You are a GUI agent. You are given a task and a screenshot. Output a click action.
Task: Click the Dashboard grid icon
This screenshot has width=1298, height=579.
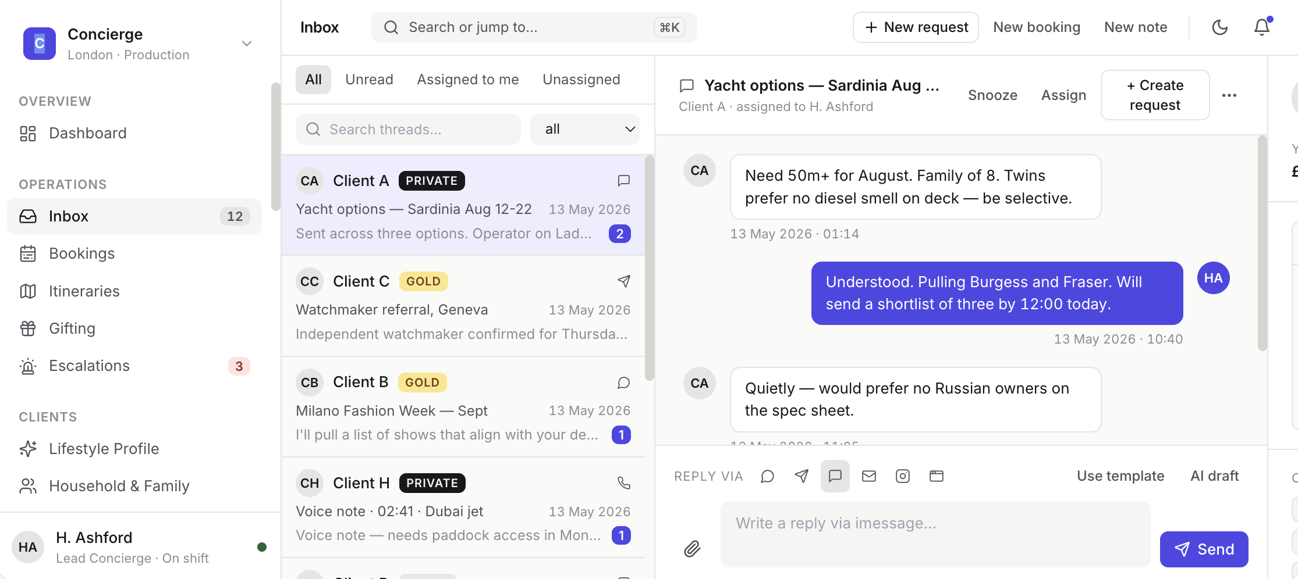[x=28, y=134]
